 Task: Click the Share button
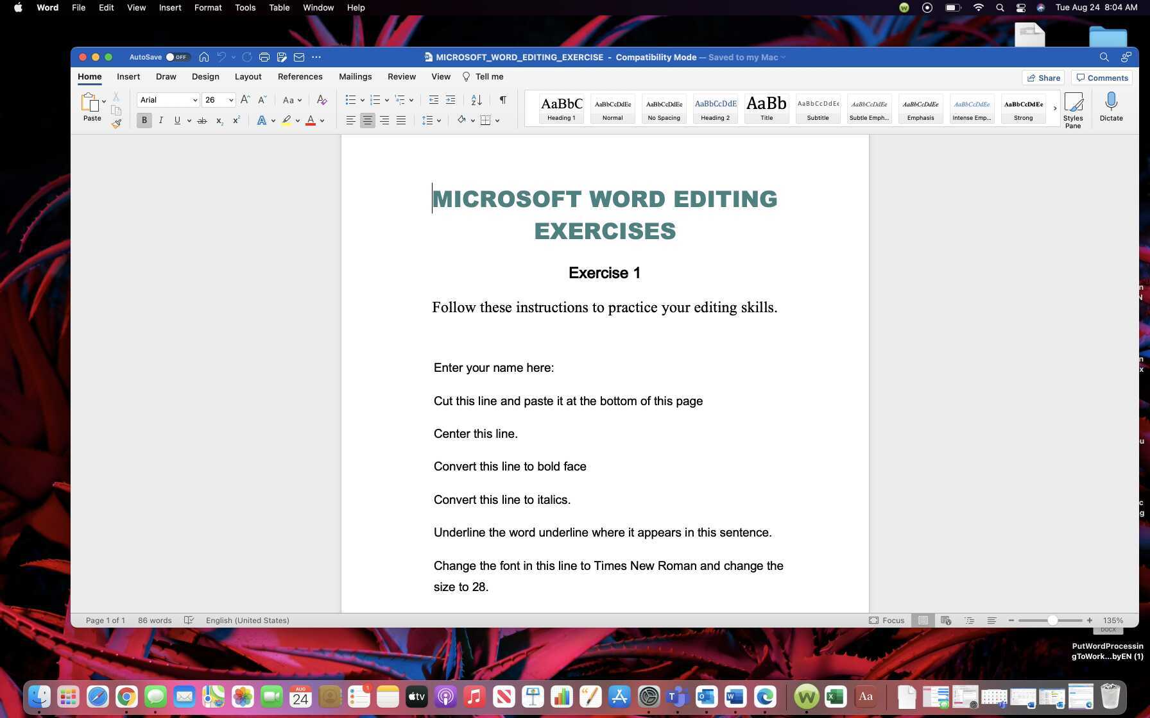[1043, 78]
